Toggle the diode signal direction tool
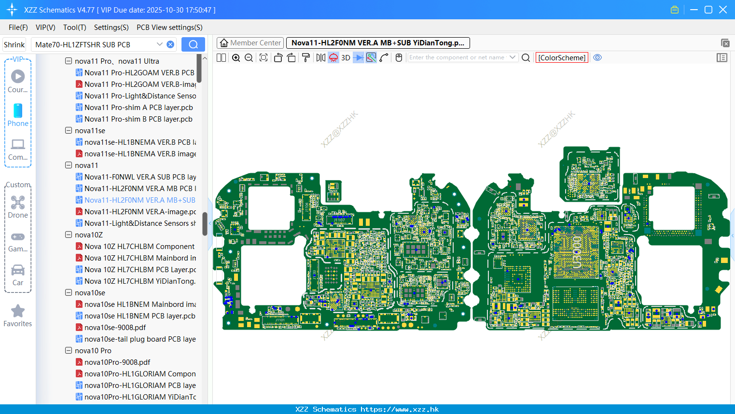This screenshot has height=414, width=735. coord(359,57)
